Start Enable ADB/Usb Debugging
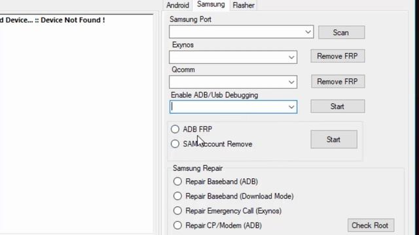The image size is (419, 235). click(x=338, y=106)
